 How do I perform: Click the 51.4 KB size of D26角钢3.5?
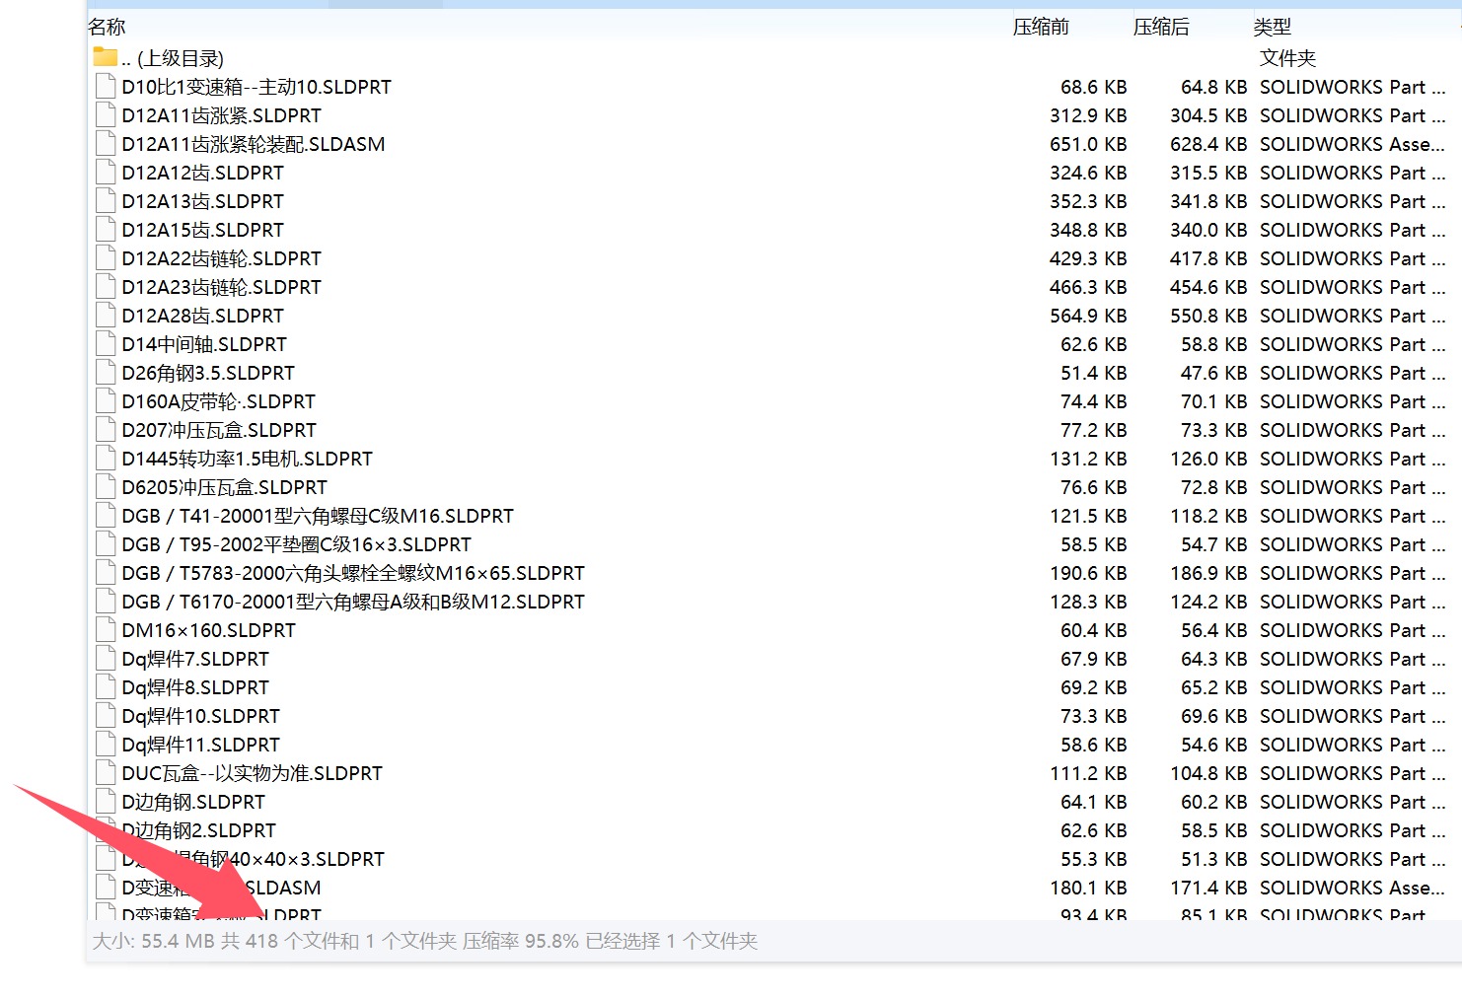click(x=1094, y=373)
